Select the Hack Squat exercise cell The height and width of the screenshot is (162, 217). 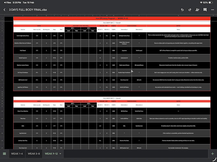pos(23,51)
